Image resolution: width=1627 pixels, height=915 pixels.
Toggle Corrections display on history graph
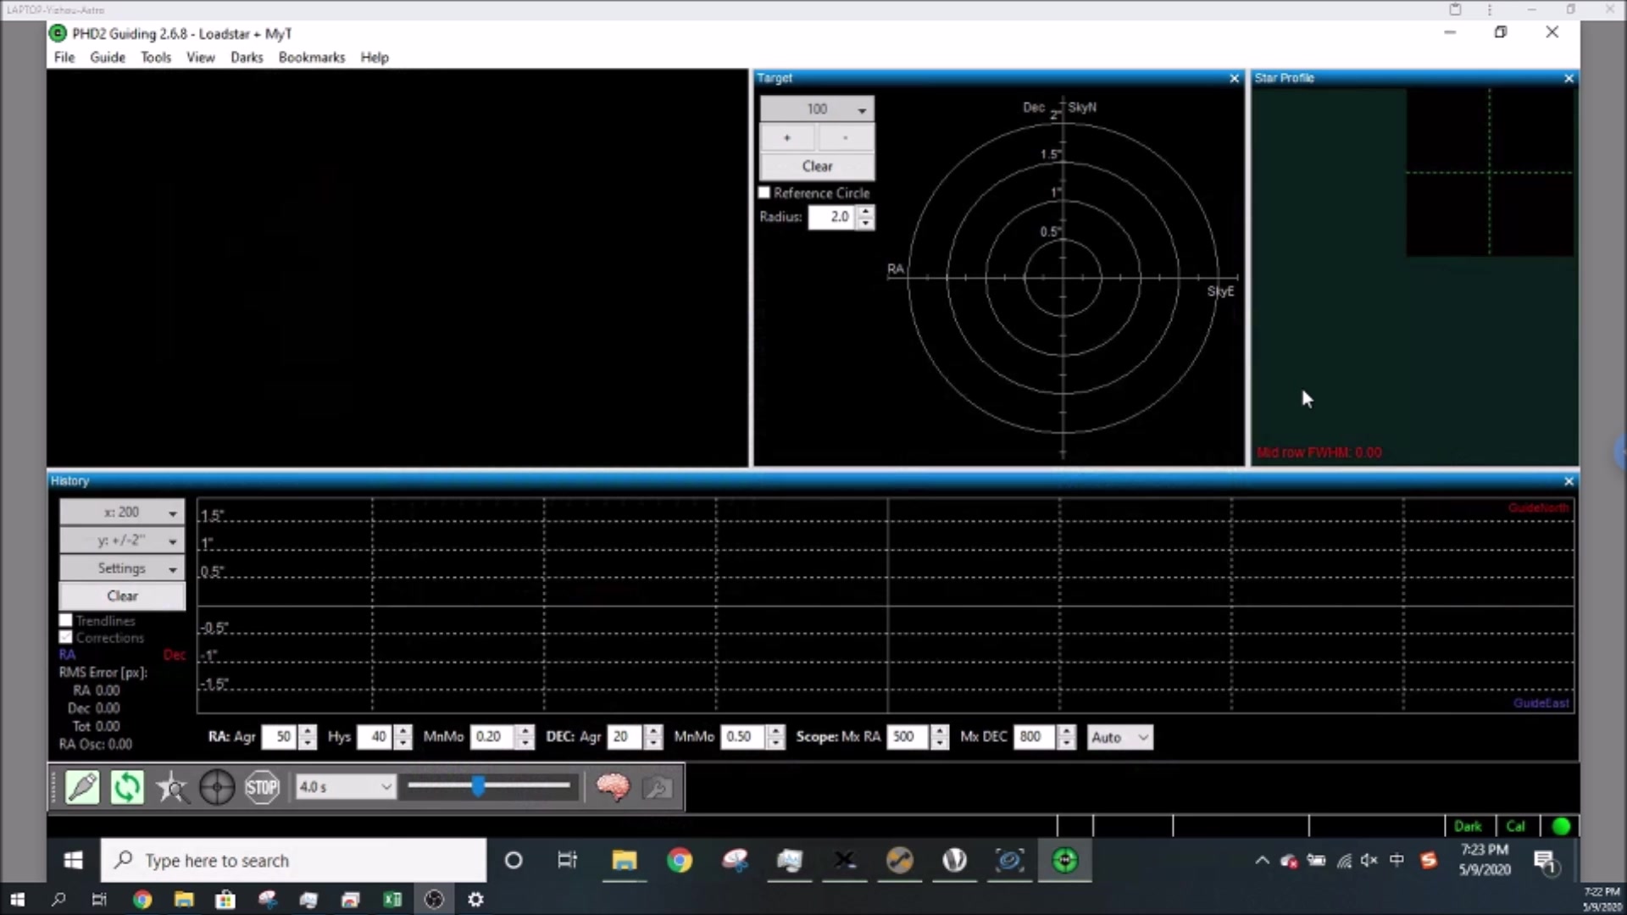[64, 637]
